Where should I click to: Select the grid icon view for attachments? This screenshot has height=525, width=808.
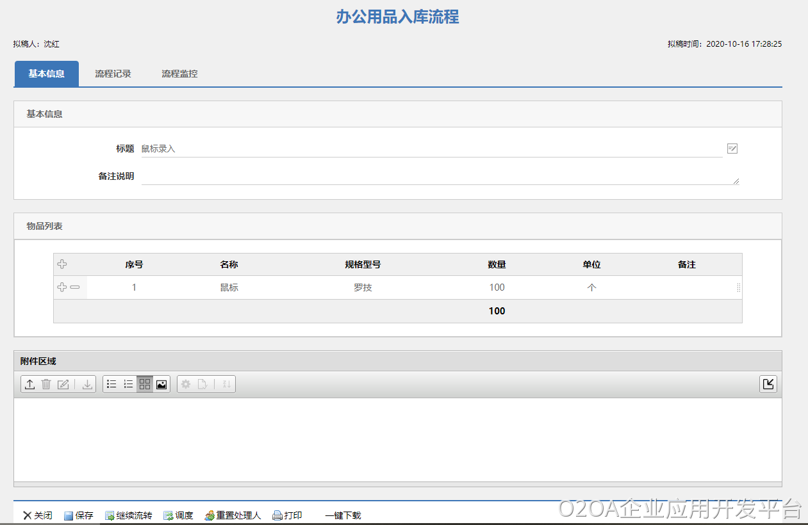(x=145, y=384)
